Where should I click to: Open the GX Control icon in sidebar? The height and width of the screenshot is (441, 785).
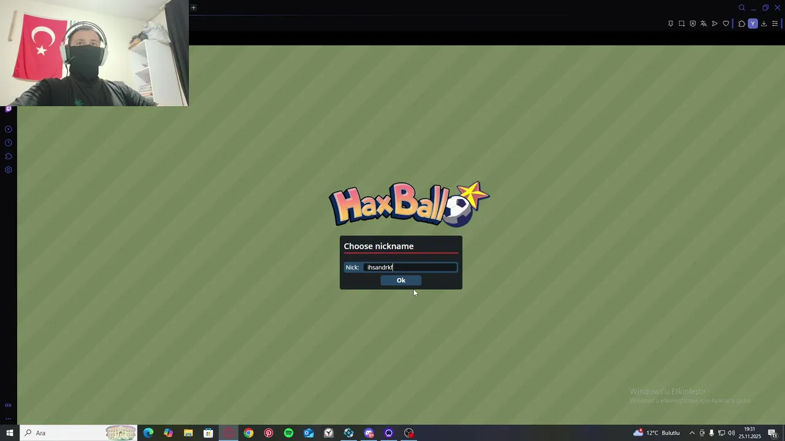click(8, 405)
